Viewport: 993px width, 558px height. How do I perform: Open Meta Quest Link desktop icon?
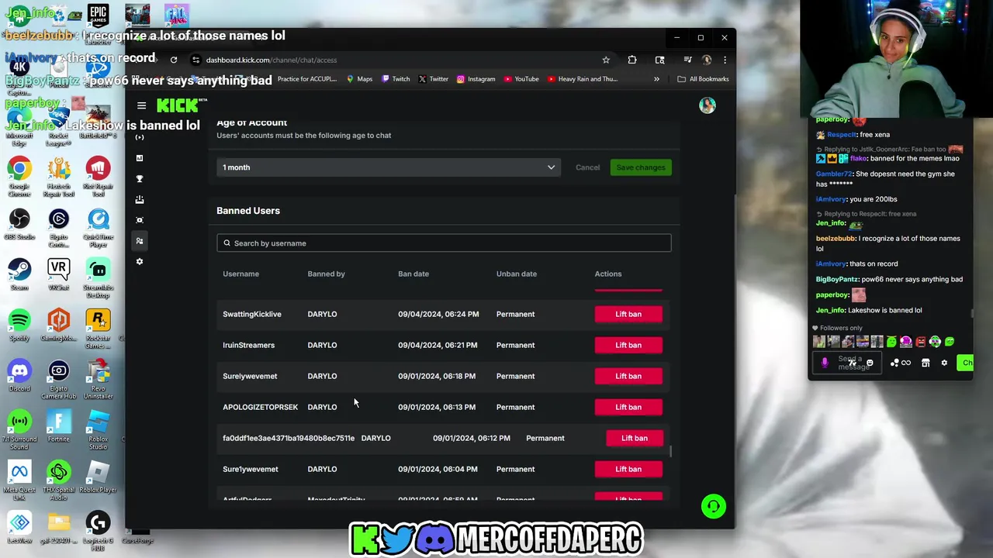click(19, 480)
